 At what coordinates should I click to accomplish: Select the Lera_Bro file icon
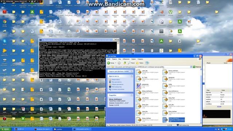tap(165, 106)
